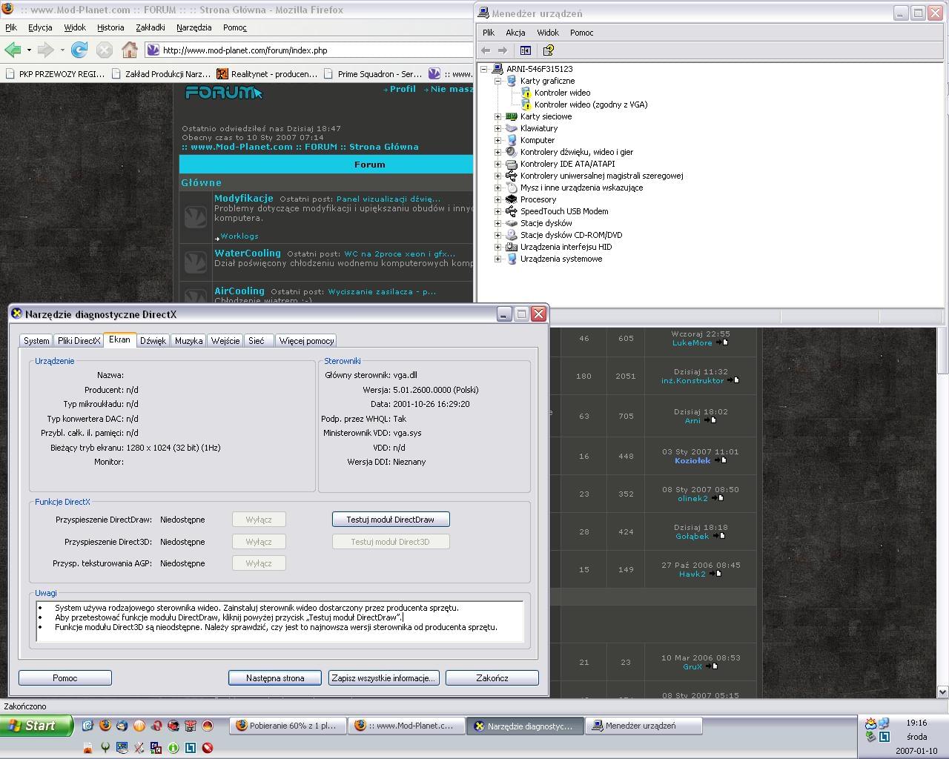Switch to the Więcej pomocy tab
Viewport: 949px width, 759px height.
click(306, 341)
